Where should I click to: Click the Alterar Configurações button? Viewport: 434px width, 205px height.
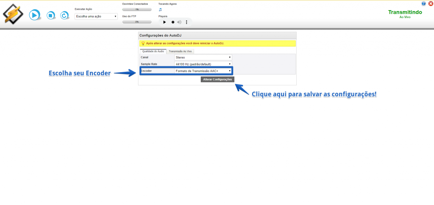tap(217, 79)
